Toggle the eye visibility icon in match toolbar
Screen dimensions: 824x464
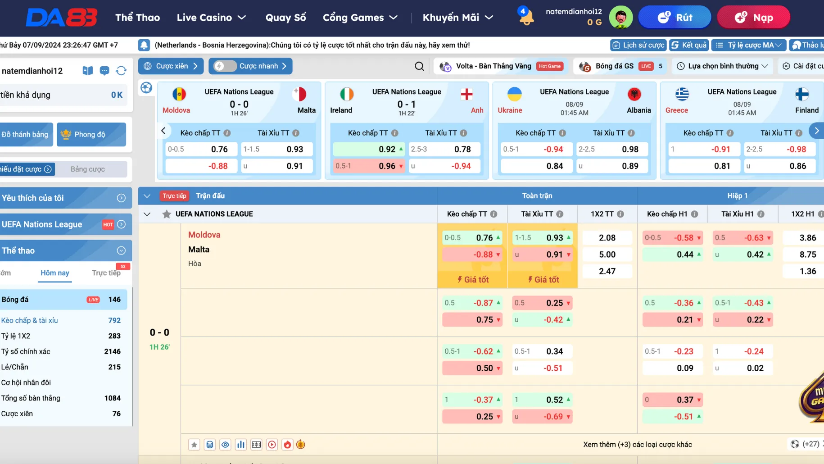(225, 445)
